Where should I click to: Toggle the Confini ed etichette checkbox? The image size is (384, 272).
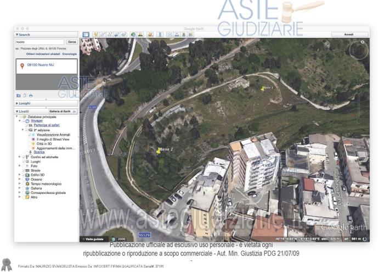point(23,157)
